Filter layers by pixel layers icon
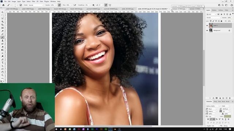The height and width of the screenshot is (131, 234). (x=218, y=14)
